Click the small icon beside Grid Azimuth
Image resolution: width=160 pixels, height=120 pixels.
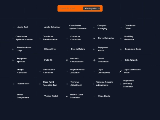point(121,60)
